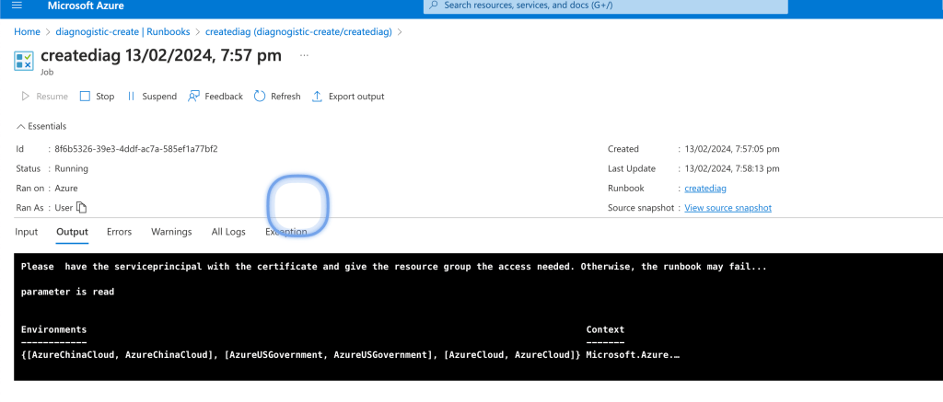Open diagnogistic-create | Runbooks breadcrumb
This screenshot has width=943, height=402.
[122, 32]
